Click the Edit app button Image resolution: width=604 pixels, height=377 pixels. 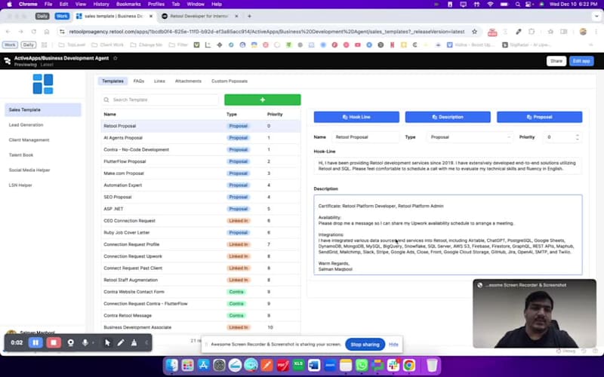581,61
